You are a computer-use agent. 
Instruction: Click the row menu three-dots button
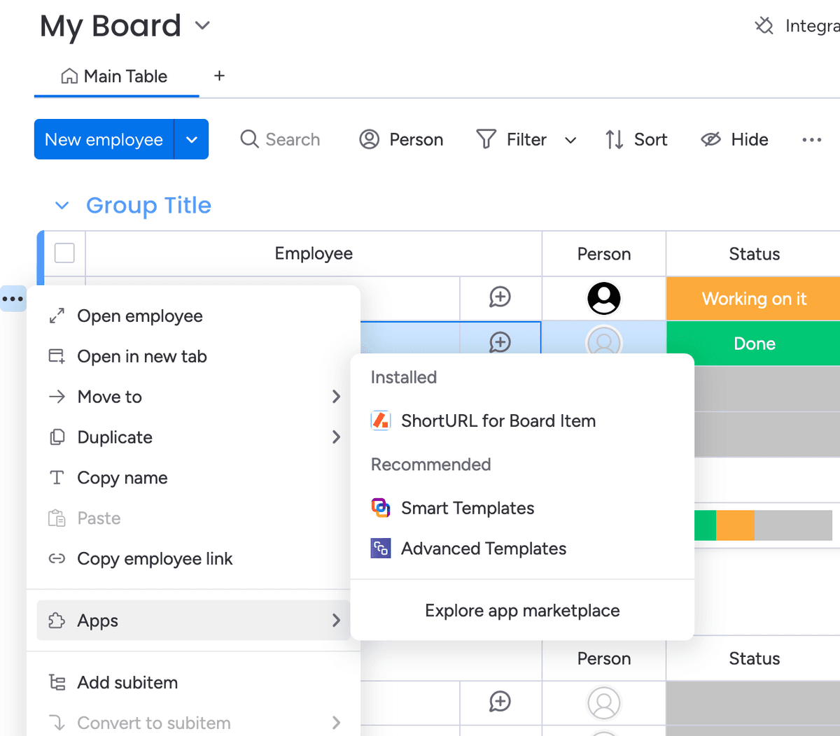13,299
